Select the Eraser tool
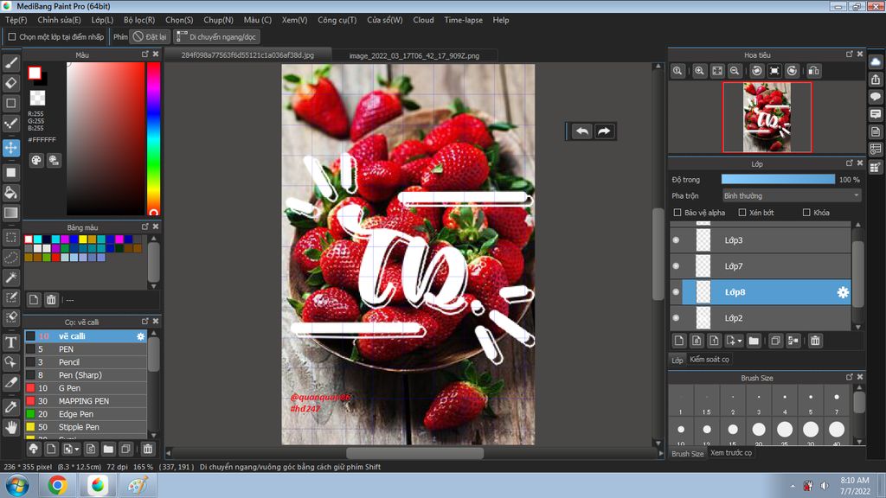The image size is (886, 498). (x=10, y=83)
